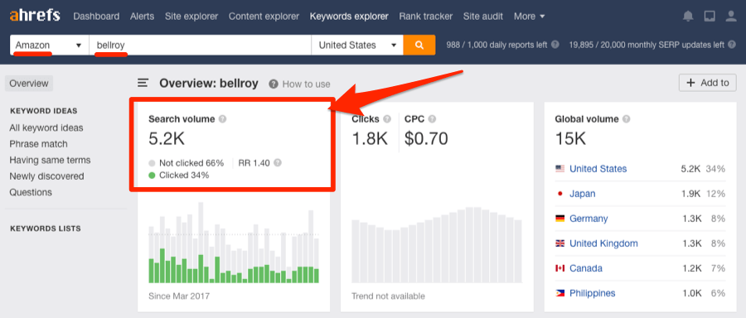Open Rank tracker from top navigation
This screenshot has height=318, width=746.
[x=426, y=17]
